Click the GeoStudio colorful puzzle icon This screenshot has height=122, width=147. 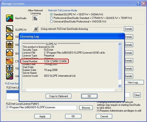[9, 18]
